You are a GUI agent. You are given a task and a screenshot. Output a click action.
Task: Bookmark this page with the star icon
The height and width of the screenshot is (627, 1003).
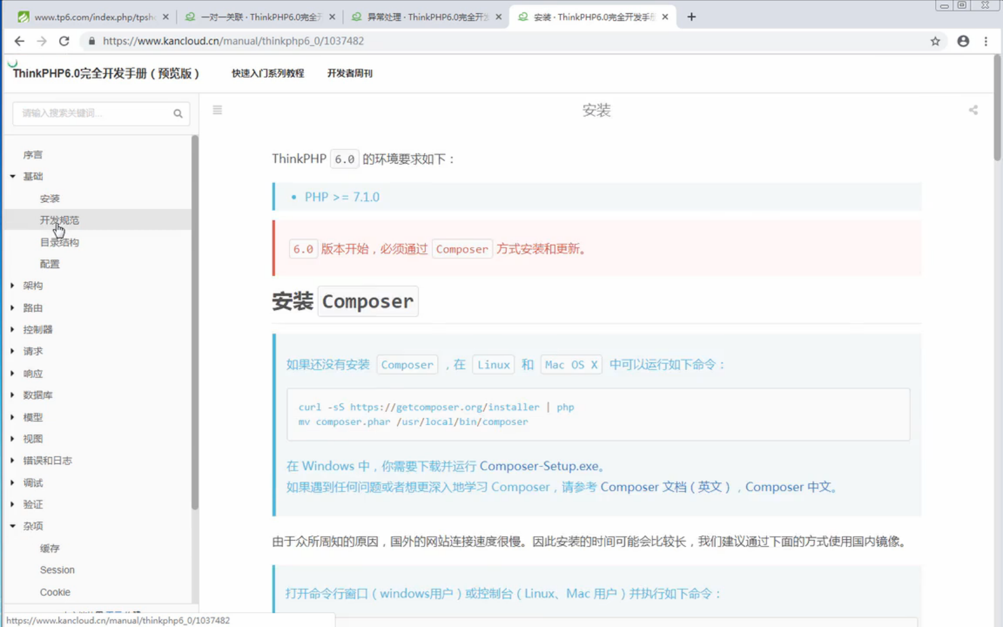point(935,41)
